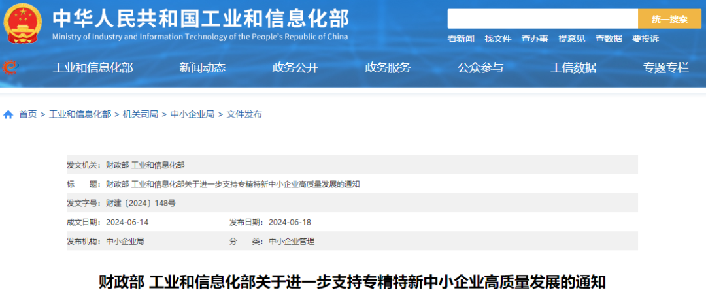
Task: Go to 机关司局 breadcrumb link
Action: click(x=141, y=114)
